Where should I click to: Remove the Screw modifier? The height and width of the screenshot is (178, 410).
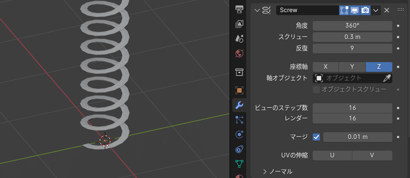pos(386,10)
